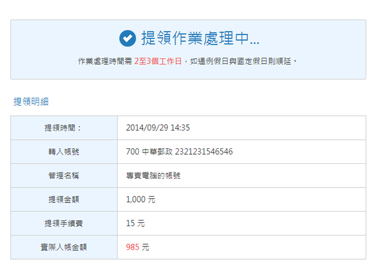Click the 專賣電腦的帳號 account name value
The width and height of the screenshot is (376, 277).
(153, 175)
